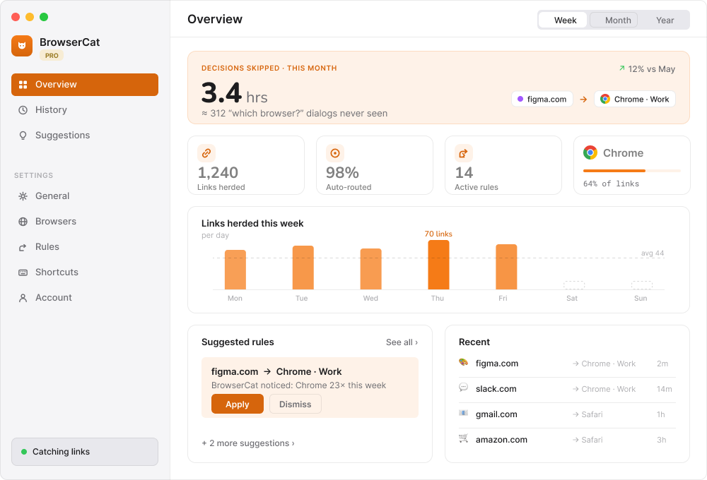Click the 1,240 Links herded value
707x480 pixels.
218,172
